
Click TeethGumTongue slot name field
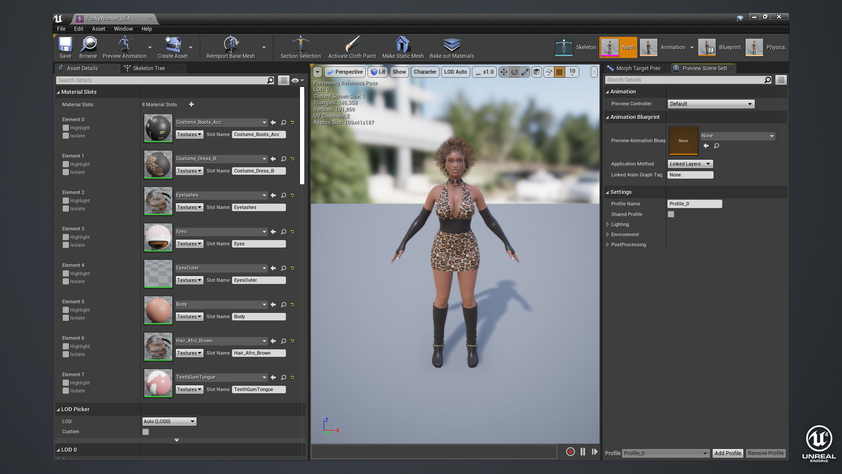tap(259, 389)
